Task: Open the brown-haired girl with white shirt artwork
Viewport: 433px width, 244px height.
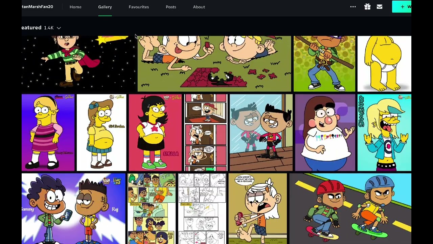Action: tap(325, 133)
